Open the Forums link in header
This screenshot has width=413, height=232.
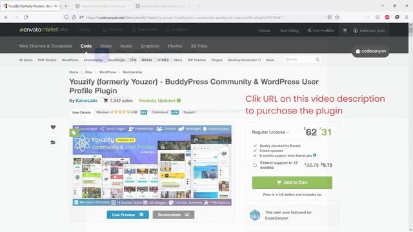pos(265,30)
